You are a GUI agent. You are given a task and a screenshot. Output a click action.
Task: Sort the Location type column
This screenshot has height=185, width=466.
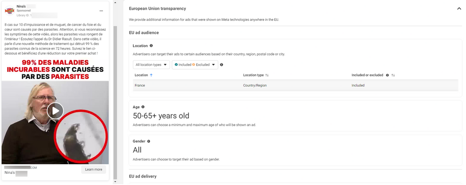[x=267, y=76]
